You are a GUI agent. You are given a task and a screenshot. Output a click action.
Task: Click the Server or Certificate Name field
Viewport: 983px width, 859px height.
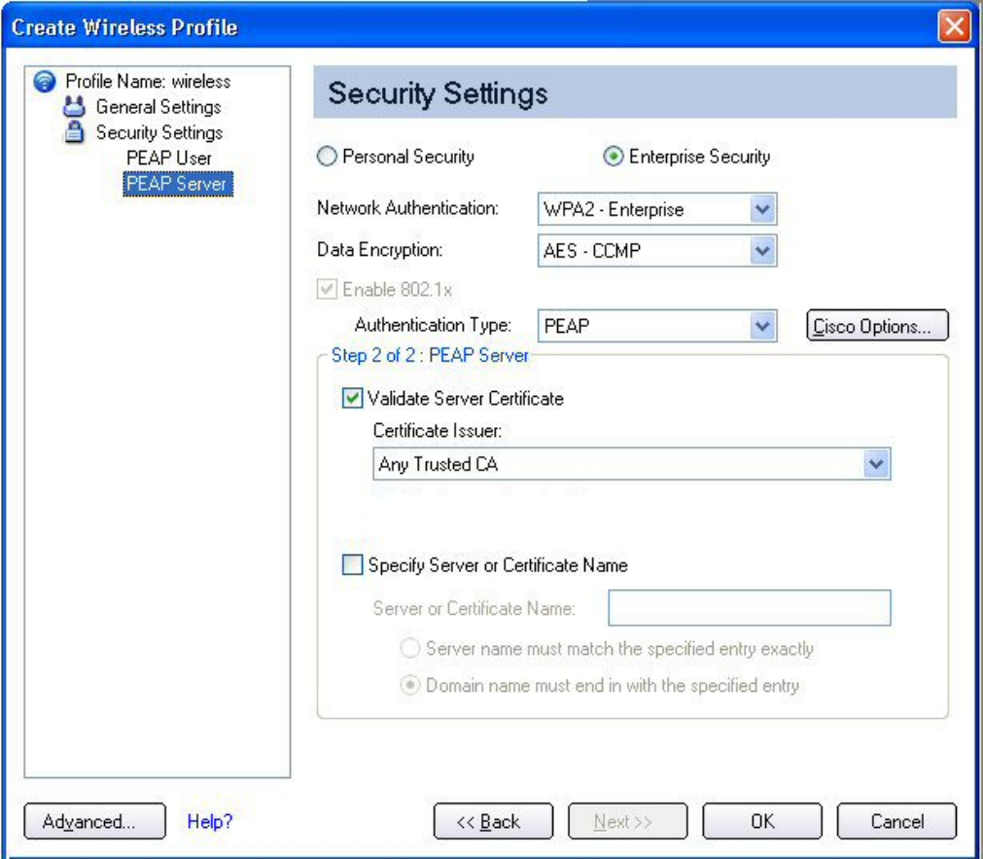(x=749, y=609)
